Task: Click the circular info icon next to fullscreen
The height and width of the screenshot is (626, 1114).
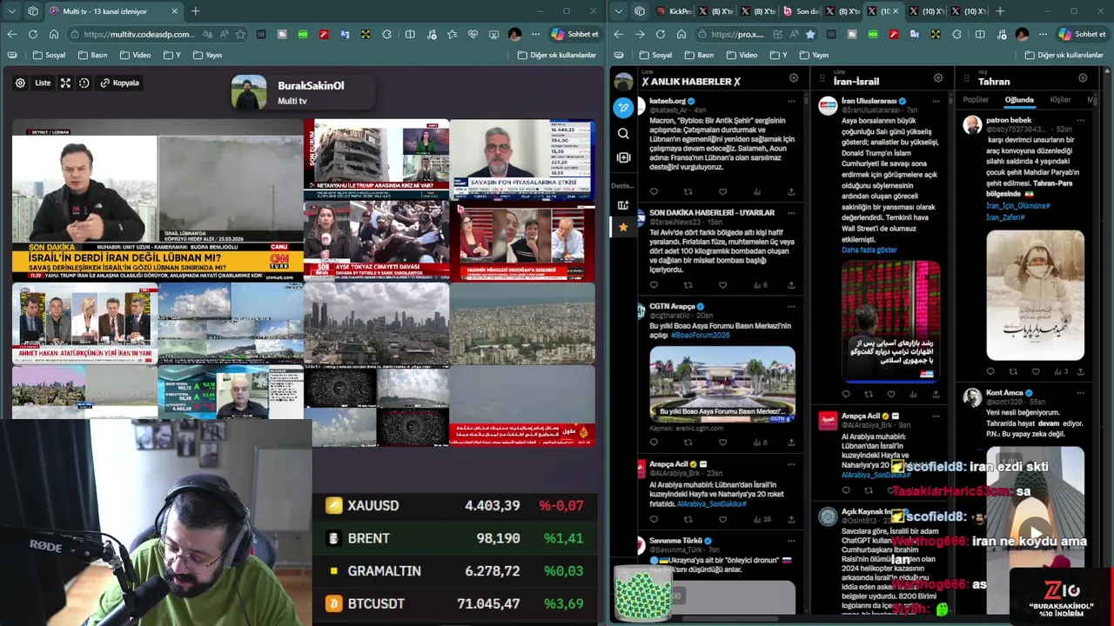Action: 84,83
